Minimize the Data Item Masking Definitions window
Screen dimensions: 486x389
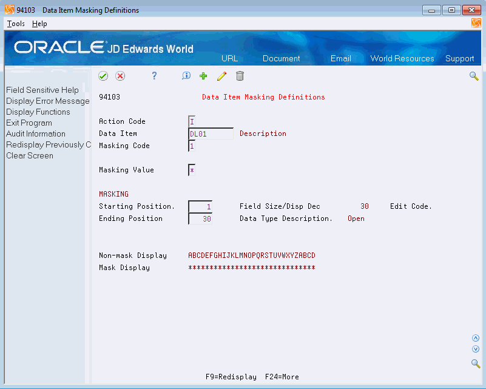431,10
